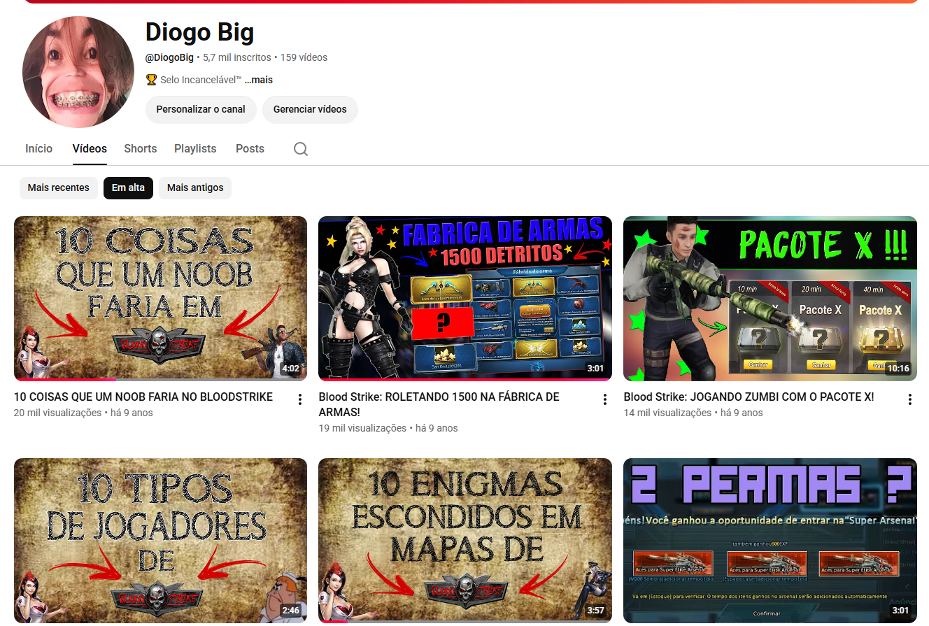The width and height of the screenshot is (929, 626).
Task: Click the channel name Diogo Big
Action: pyautogui.click(x=199, y=31)
